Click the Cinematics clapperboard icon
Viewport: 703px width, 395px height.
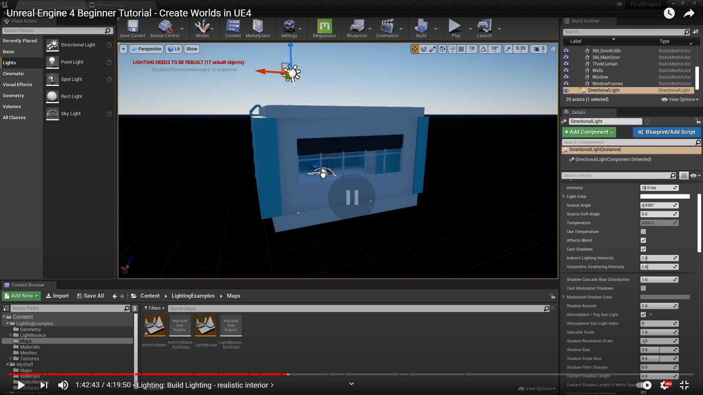[x=387, y=27]
